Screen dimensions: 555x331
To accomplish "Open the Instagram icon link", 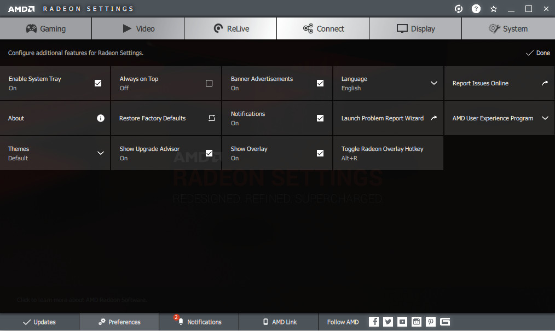I will pyautogui.click(x=417, y=322).
